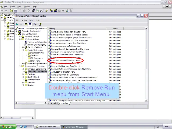Select Remove My Music icon from Start Menu
172x129 pixels.
point(67,66)
